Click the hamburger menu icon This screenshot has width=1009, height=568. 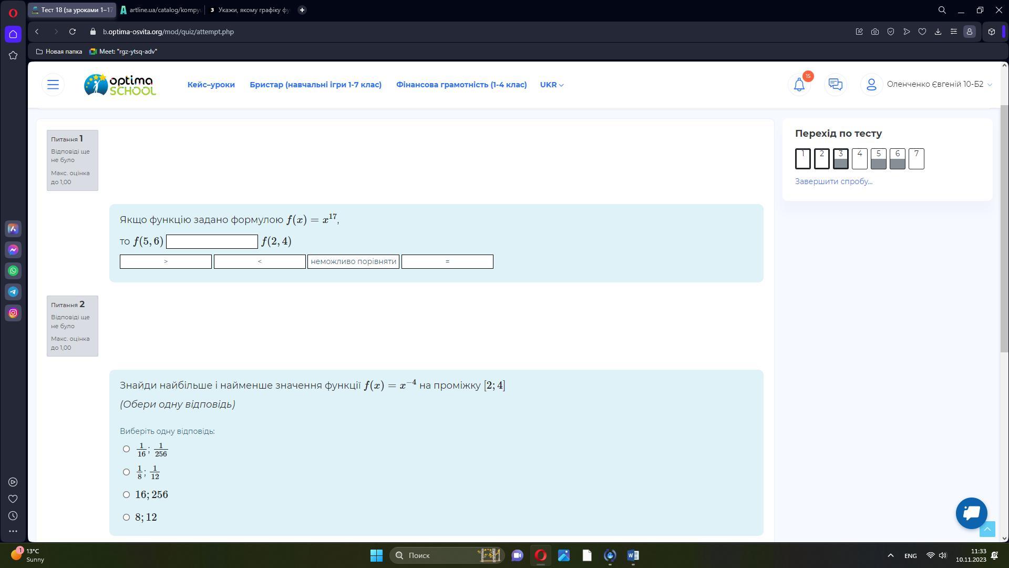[53, 85]
